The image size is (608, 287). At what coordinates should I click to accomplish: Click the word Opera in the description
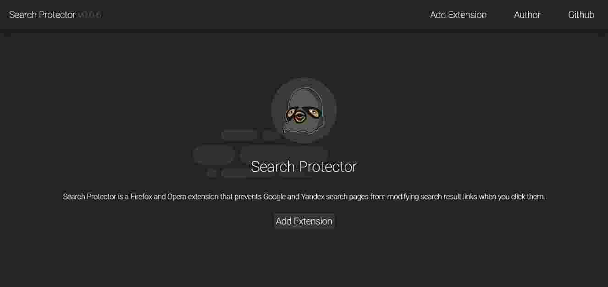tap(177, 197)
